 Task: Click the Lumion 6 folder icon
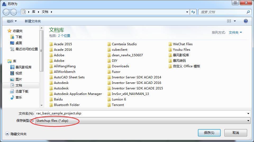[x=109, y=99]
